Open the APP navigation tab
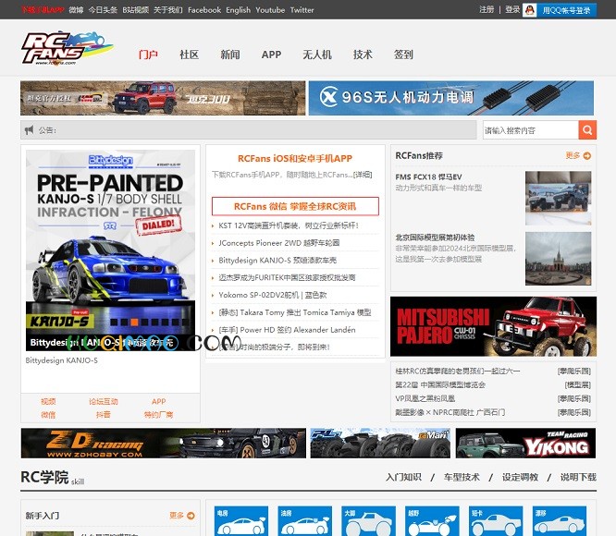Image resolution: width=616 pixels, height=536 pixels. click(x=271, y=55)
